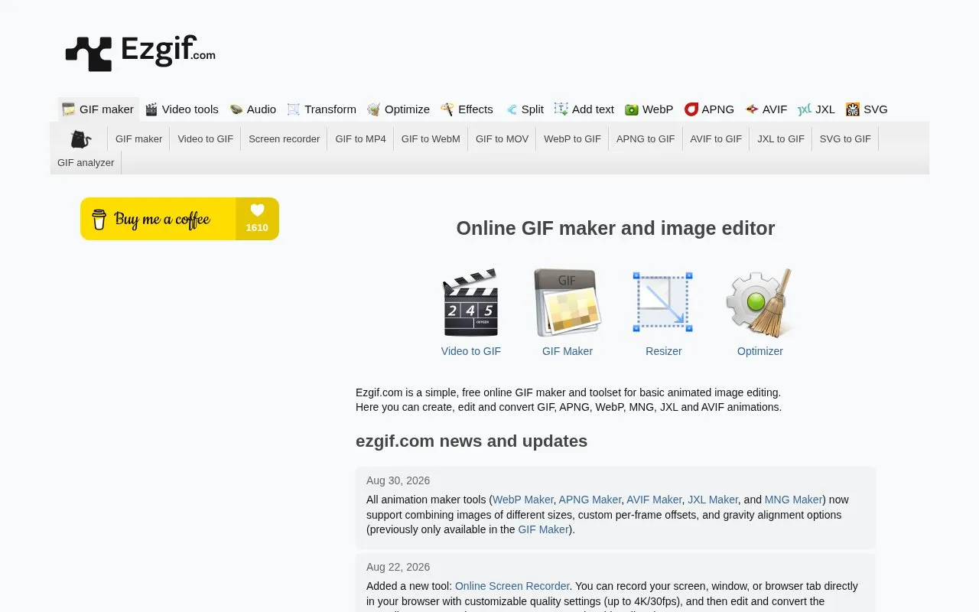Click the Aug 30, 2026 news date
The image size is (979, 612).
tap(398, 480)
